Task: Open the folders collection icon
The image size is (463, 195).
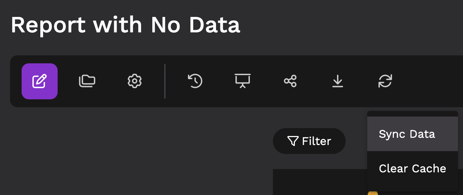Action: click(x=87, y=81)
